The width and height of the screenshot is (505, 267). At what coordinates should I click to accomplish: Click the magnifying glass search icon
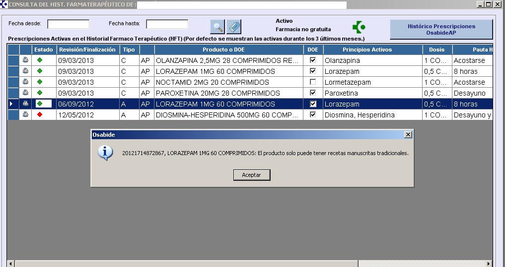[x=217, y=27]
